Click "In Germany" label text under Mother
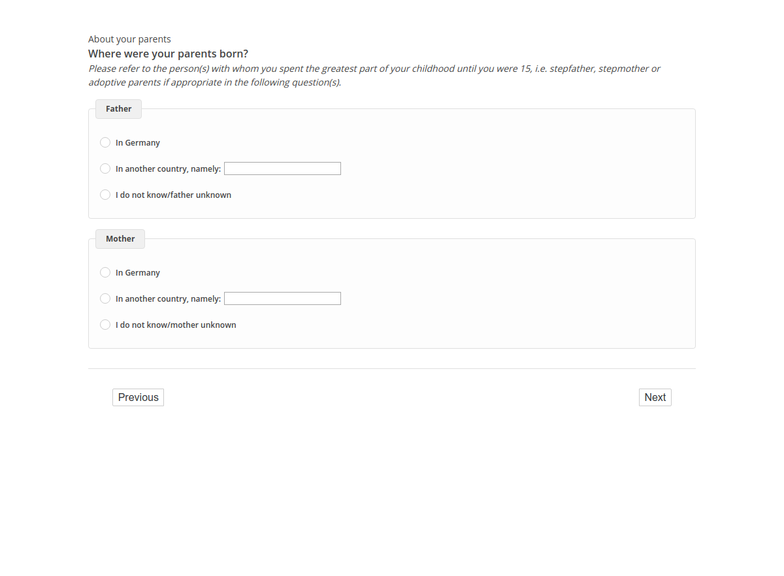Image resolution: width=784 pixels, height=576 pixels. coord(138,273)
